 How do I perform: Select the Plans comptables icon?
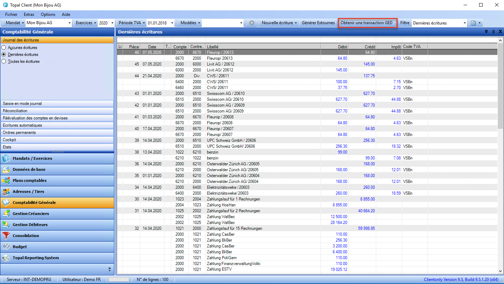[6, 180]
